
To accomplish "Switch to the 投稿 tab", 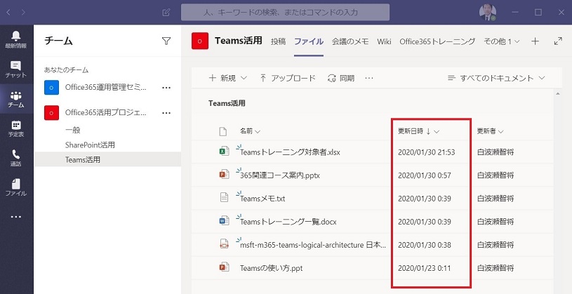I will point(279,41).
